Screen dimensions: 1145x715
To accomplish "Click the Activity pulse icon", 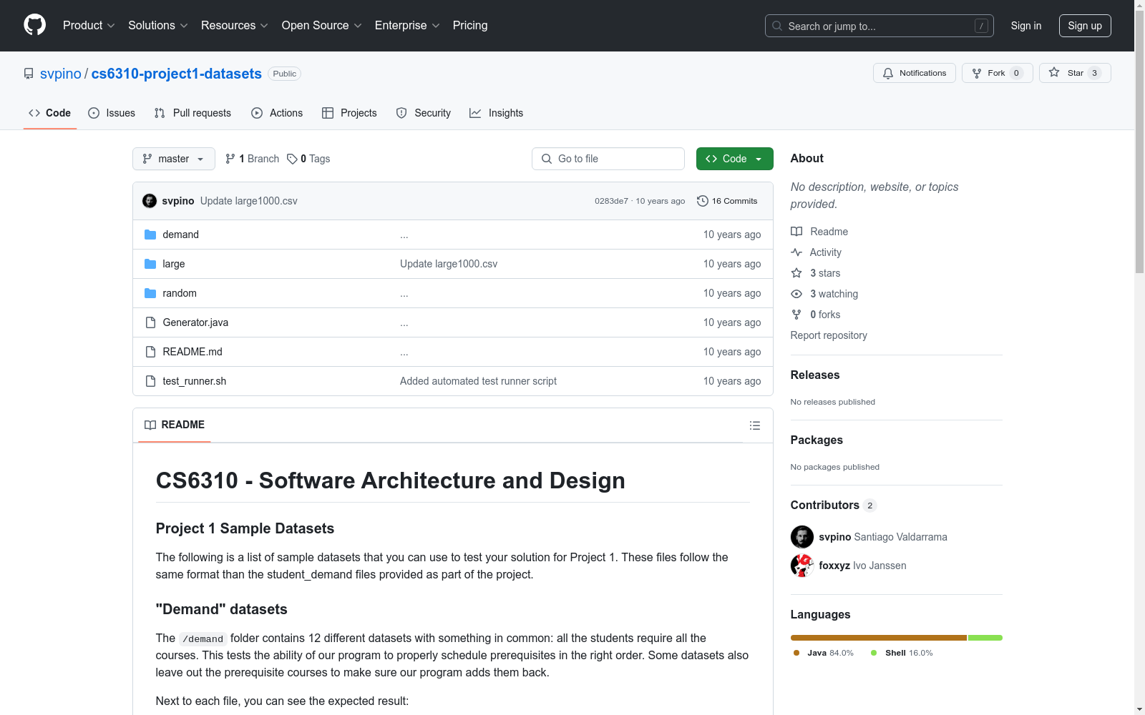I will [796, 252].
